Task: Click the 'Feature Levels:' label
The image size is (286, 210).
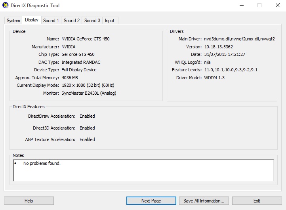Action: [187, 70]
